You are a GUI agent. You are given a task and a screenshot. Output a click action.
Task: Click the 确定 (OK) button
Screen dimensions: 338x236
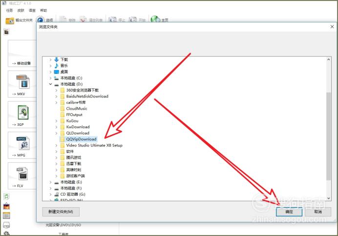[289, 212]
